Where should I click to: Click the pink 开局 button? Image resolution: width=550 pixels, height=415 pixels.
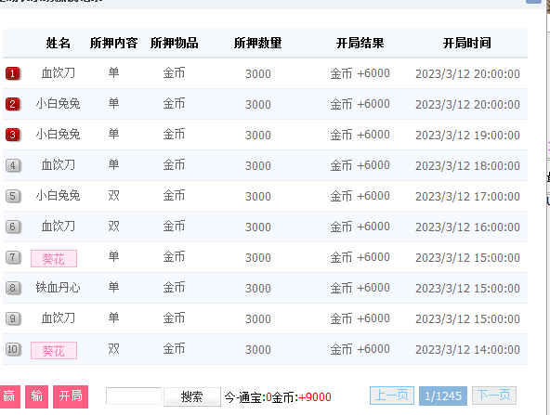coord(71,396)
